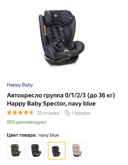
Task: Click the second gold rating star
Action: (15, 113)
